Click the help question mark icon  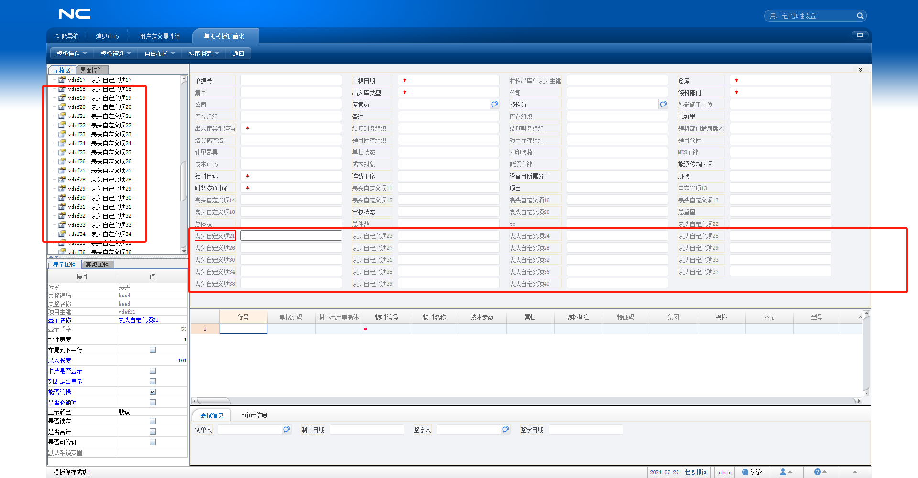click(x=817, y=472)
